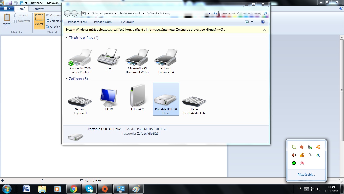Click the Paint zoom in plus button

tap(341, 181)
